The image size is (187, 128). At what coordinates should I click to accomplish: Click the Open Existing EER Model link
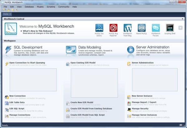coord(83,63)
